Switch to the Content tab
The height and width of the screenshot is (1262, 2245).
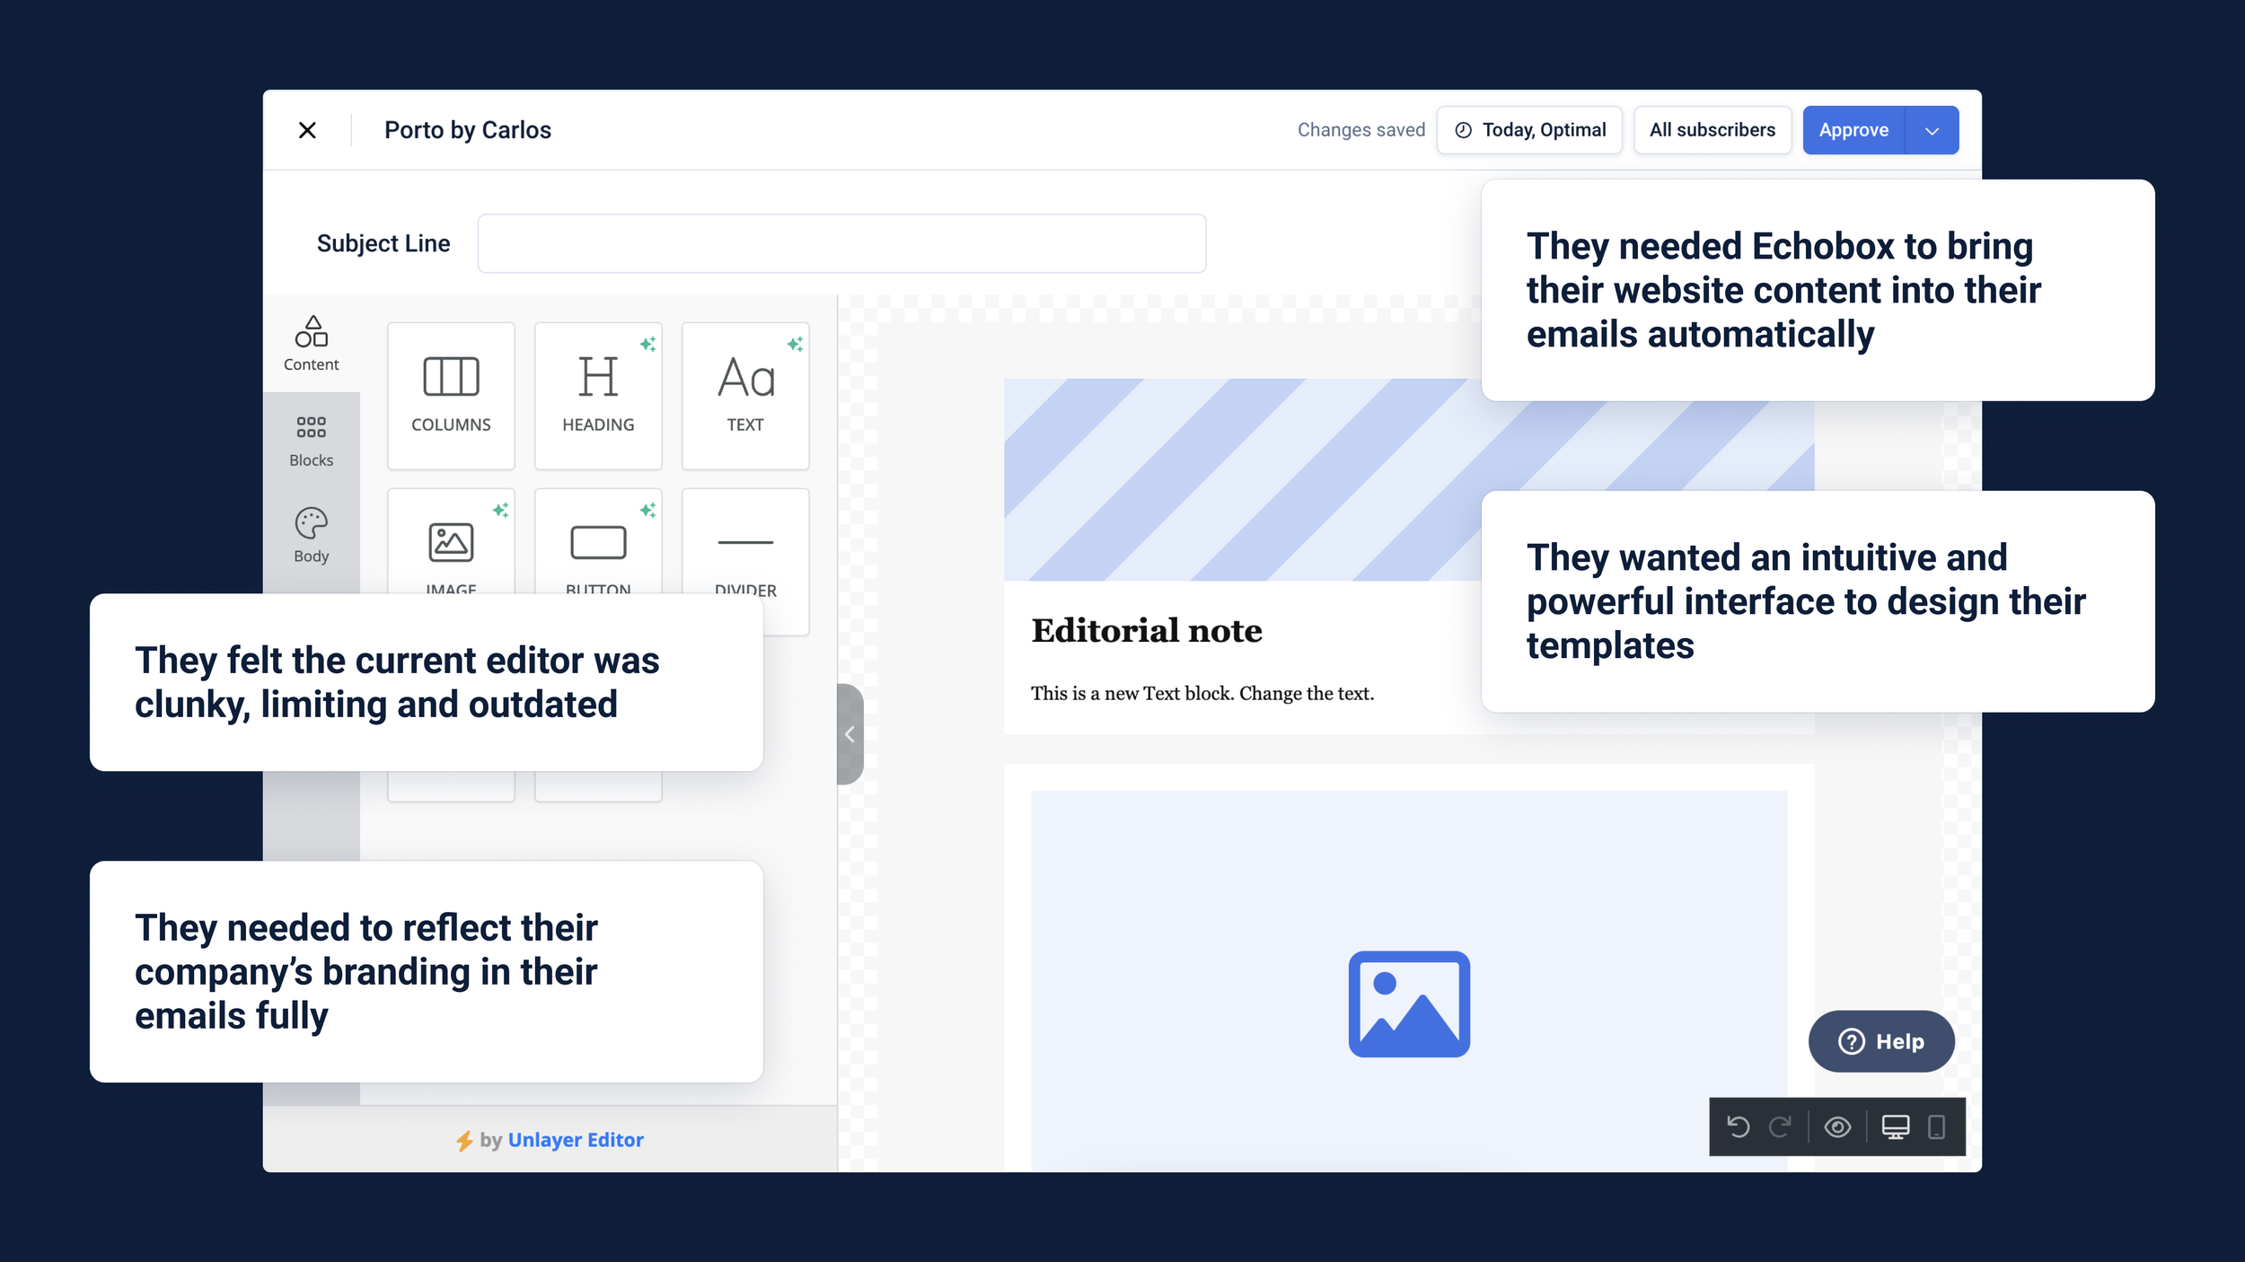311,344
